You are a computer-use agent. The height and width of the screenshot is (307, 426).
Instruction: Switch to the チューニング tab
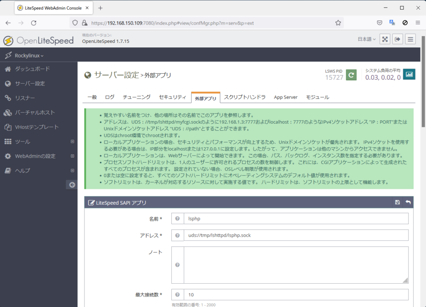pos(136,97)
